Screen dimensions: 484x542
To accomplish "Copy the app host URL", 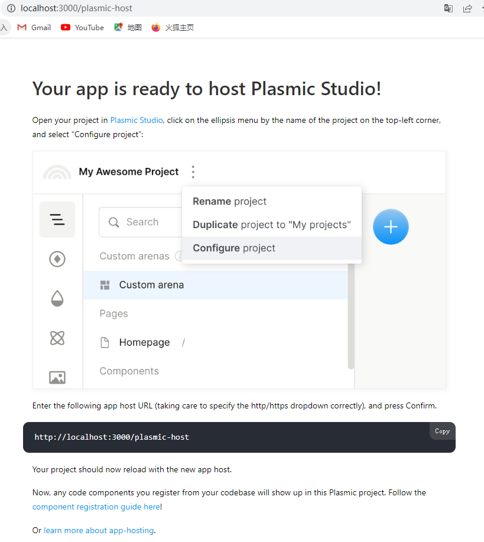I will pyautogui.click(x=442, y=431).
